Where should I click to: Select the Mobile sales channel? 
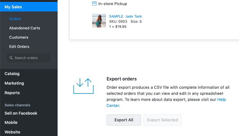click(11, 123)
